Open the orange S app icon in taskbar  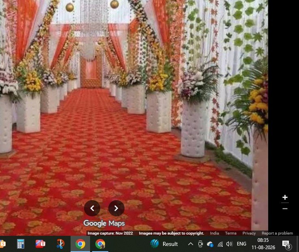[3, 244]
